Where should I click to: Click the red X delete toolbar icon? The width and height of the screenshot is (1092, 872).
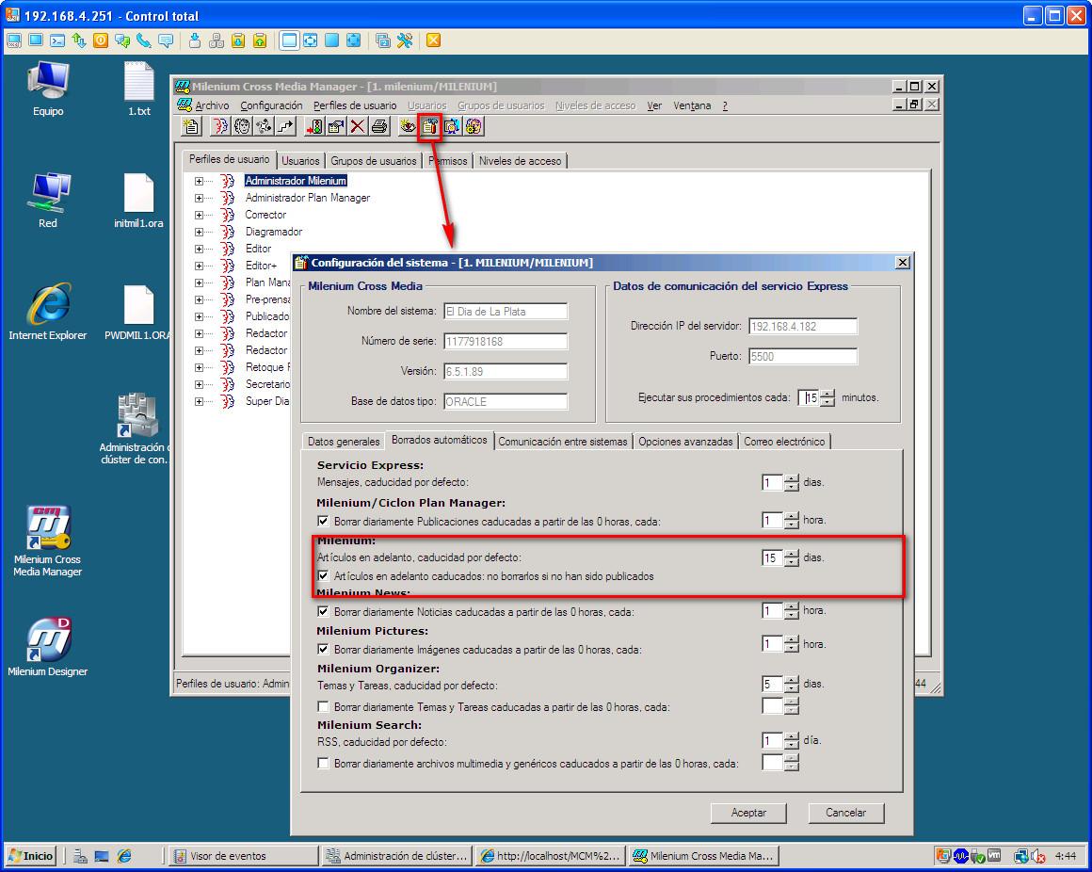click(x=358, y=127)
